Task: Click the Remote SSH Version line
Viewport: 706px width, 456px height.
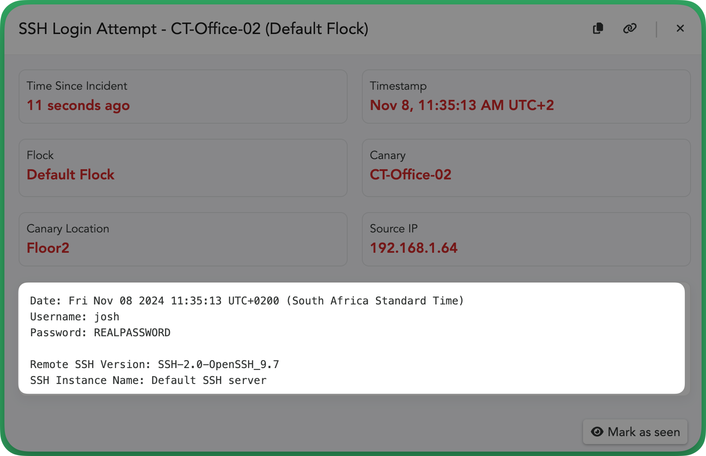Action: pos(154,365)
